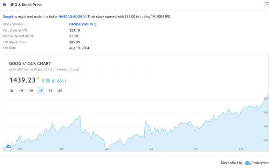This screenshot has width=269, height=168.
Task: Open the Google company link
Action: 8,16
